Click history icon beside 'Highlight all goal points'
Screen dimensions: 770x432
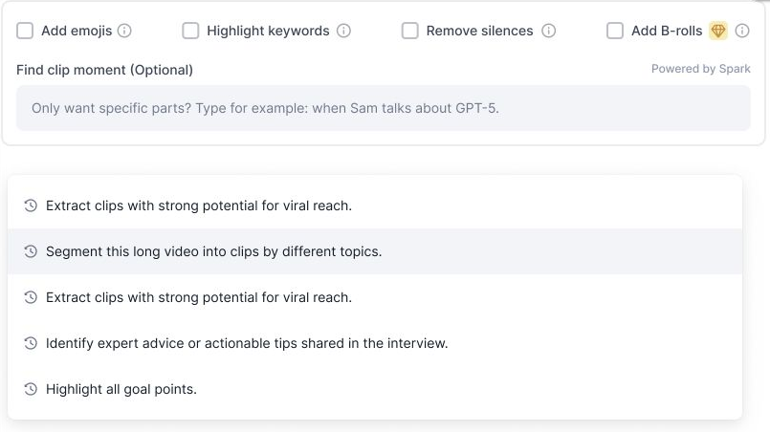(31, 389)
